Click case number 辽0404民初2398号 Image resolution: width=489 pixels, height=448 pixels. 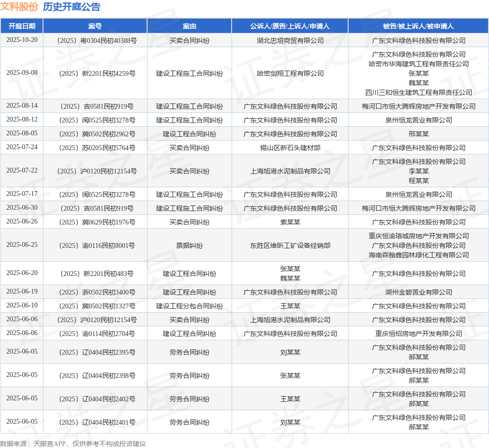(97, 376)
